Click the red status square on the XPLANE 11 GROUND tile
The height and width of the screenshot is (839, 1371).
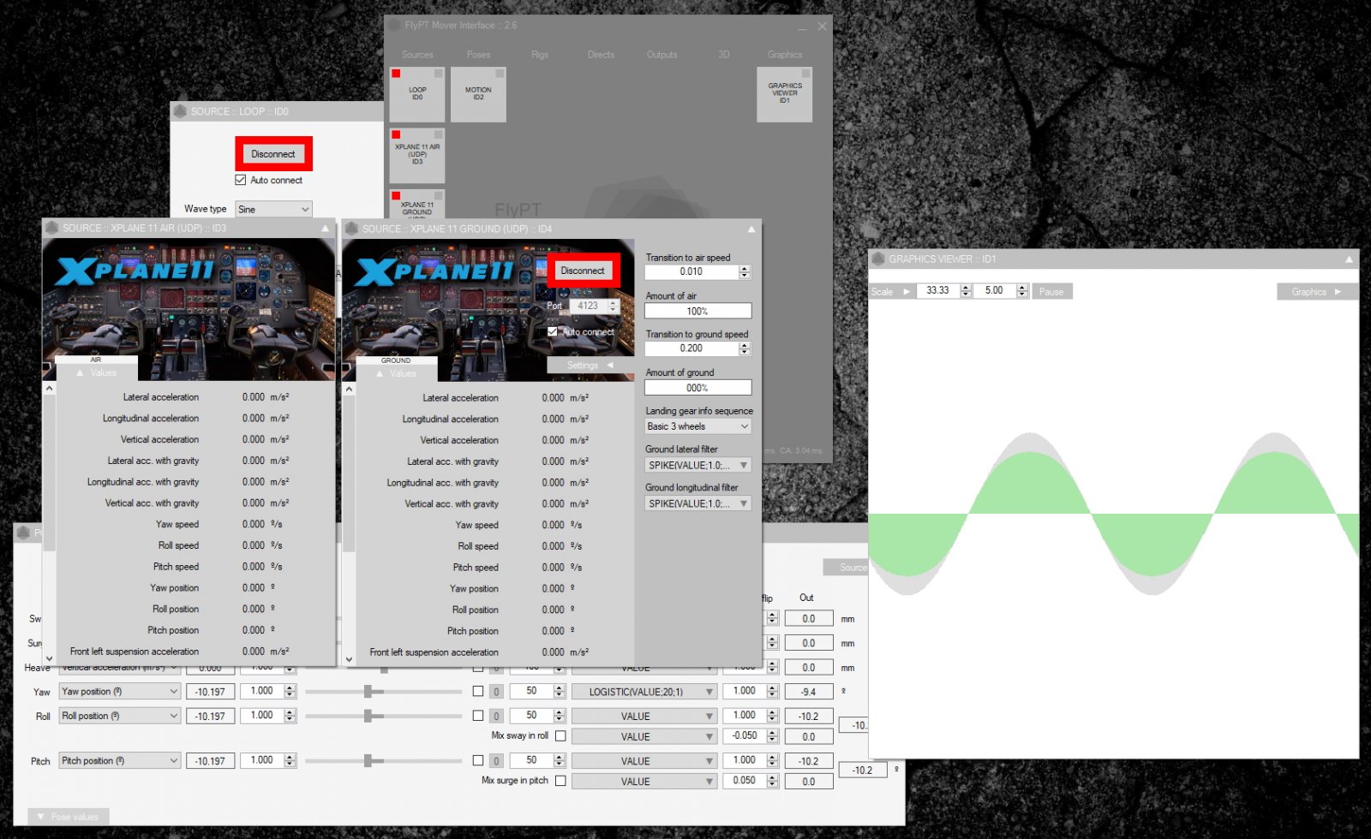396,195
